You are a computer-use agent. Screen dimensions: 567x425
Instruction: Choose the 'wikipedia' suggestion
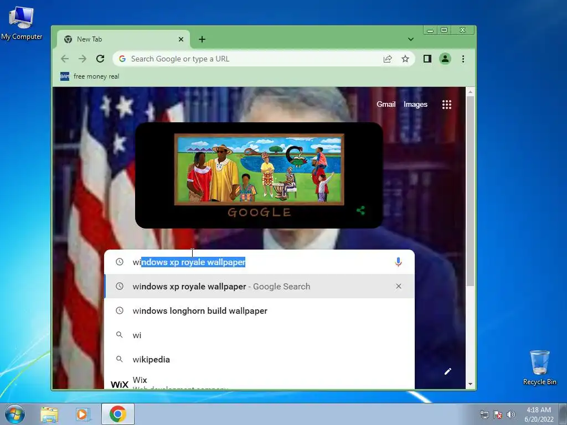coord(259,359)
